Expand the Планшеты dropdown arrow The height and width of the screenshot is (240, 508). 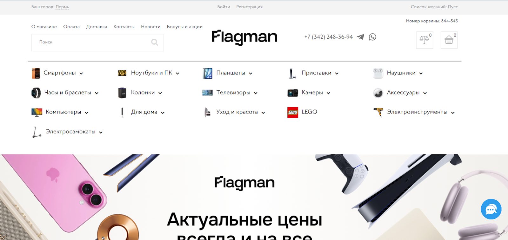251,74
